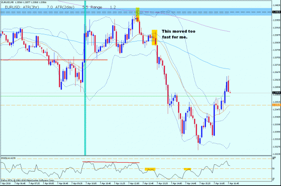
Task: Select the red divergence trendline in RSI window
Action: [111, 162]
